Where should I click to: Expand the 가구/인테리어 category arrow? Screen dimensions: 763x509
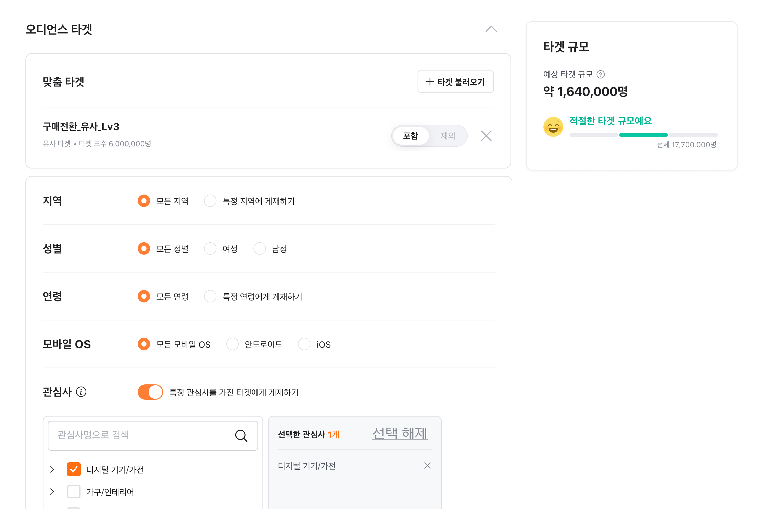click(x=52, y=492)
